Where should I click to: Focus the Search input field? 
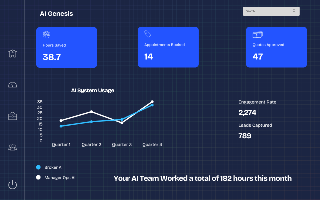(271, 11)
